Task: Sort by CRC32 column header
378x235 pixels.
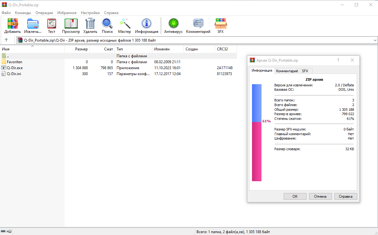Action: click(226, 49)
